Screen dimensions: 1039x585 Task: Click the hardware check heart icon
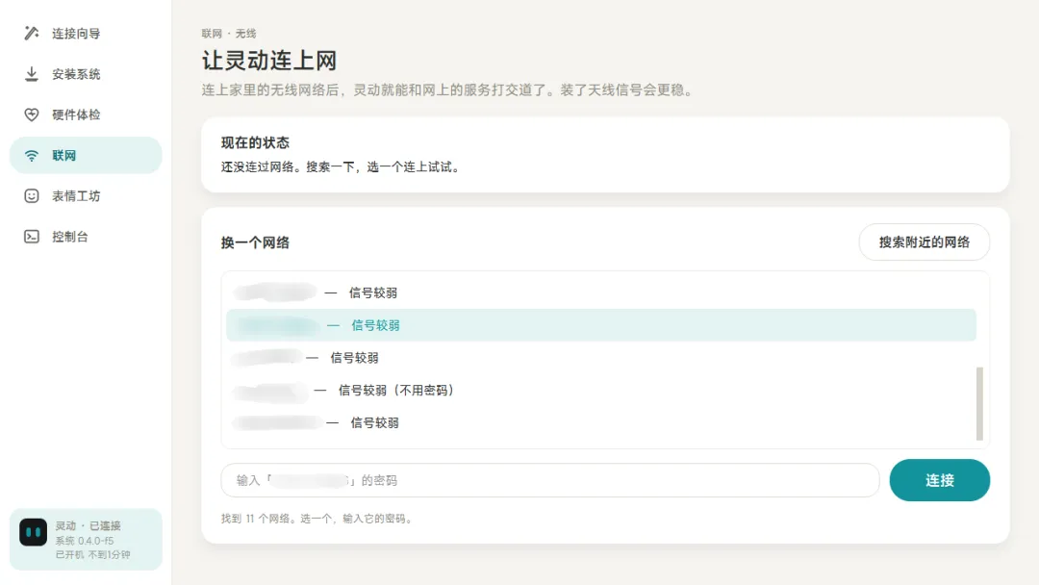pyautogui.click(x=31, y=114)
